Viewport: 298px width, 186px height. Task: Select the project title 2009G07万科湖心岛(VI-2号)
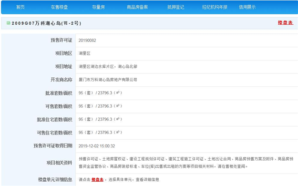tap(46, 23)
